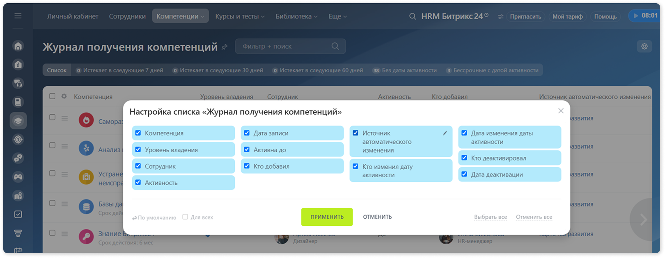Click the gamepad icon in sidebar
665x258 pixels.
click(x=18, y=177)
